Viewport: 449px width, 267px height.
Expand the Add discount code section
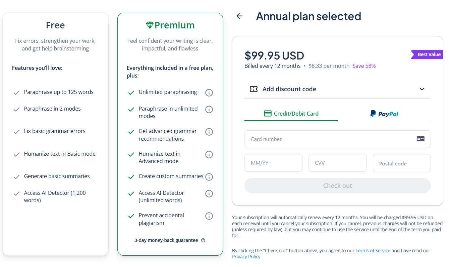[x=337, y=89]
